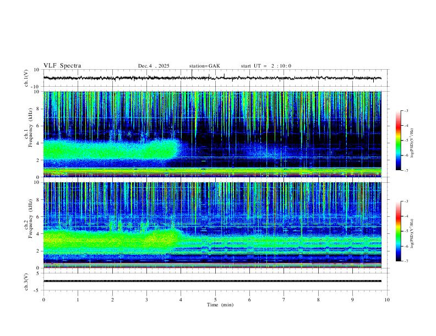Click the 'VLF Spectra' title text
This screenshot has height=336, width=436.
click(62, 66)
